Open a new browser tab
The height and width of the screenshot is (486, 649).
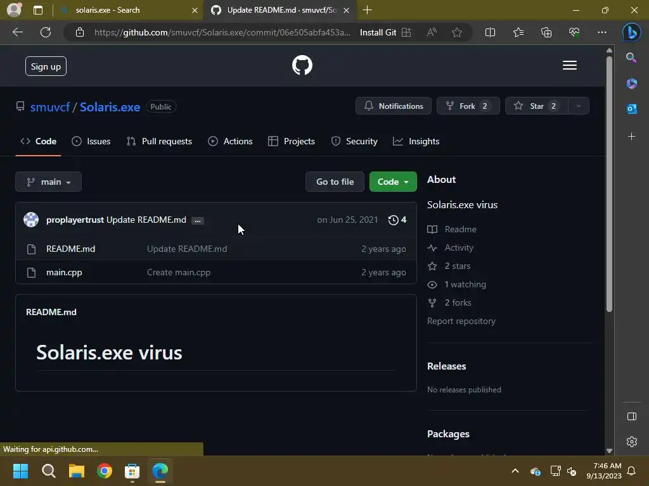[x=367, y=10]
